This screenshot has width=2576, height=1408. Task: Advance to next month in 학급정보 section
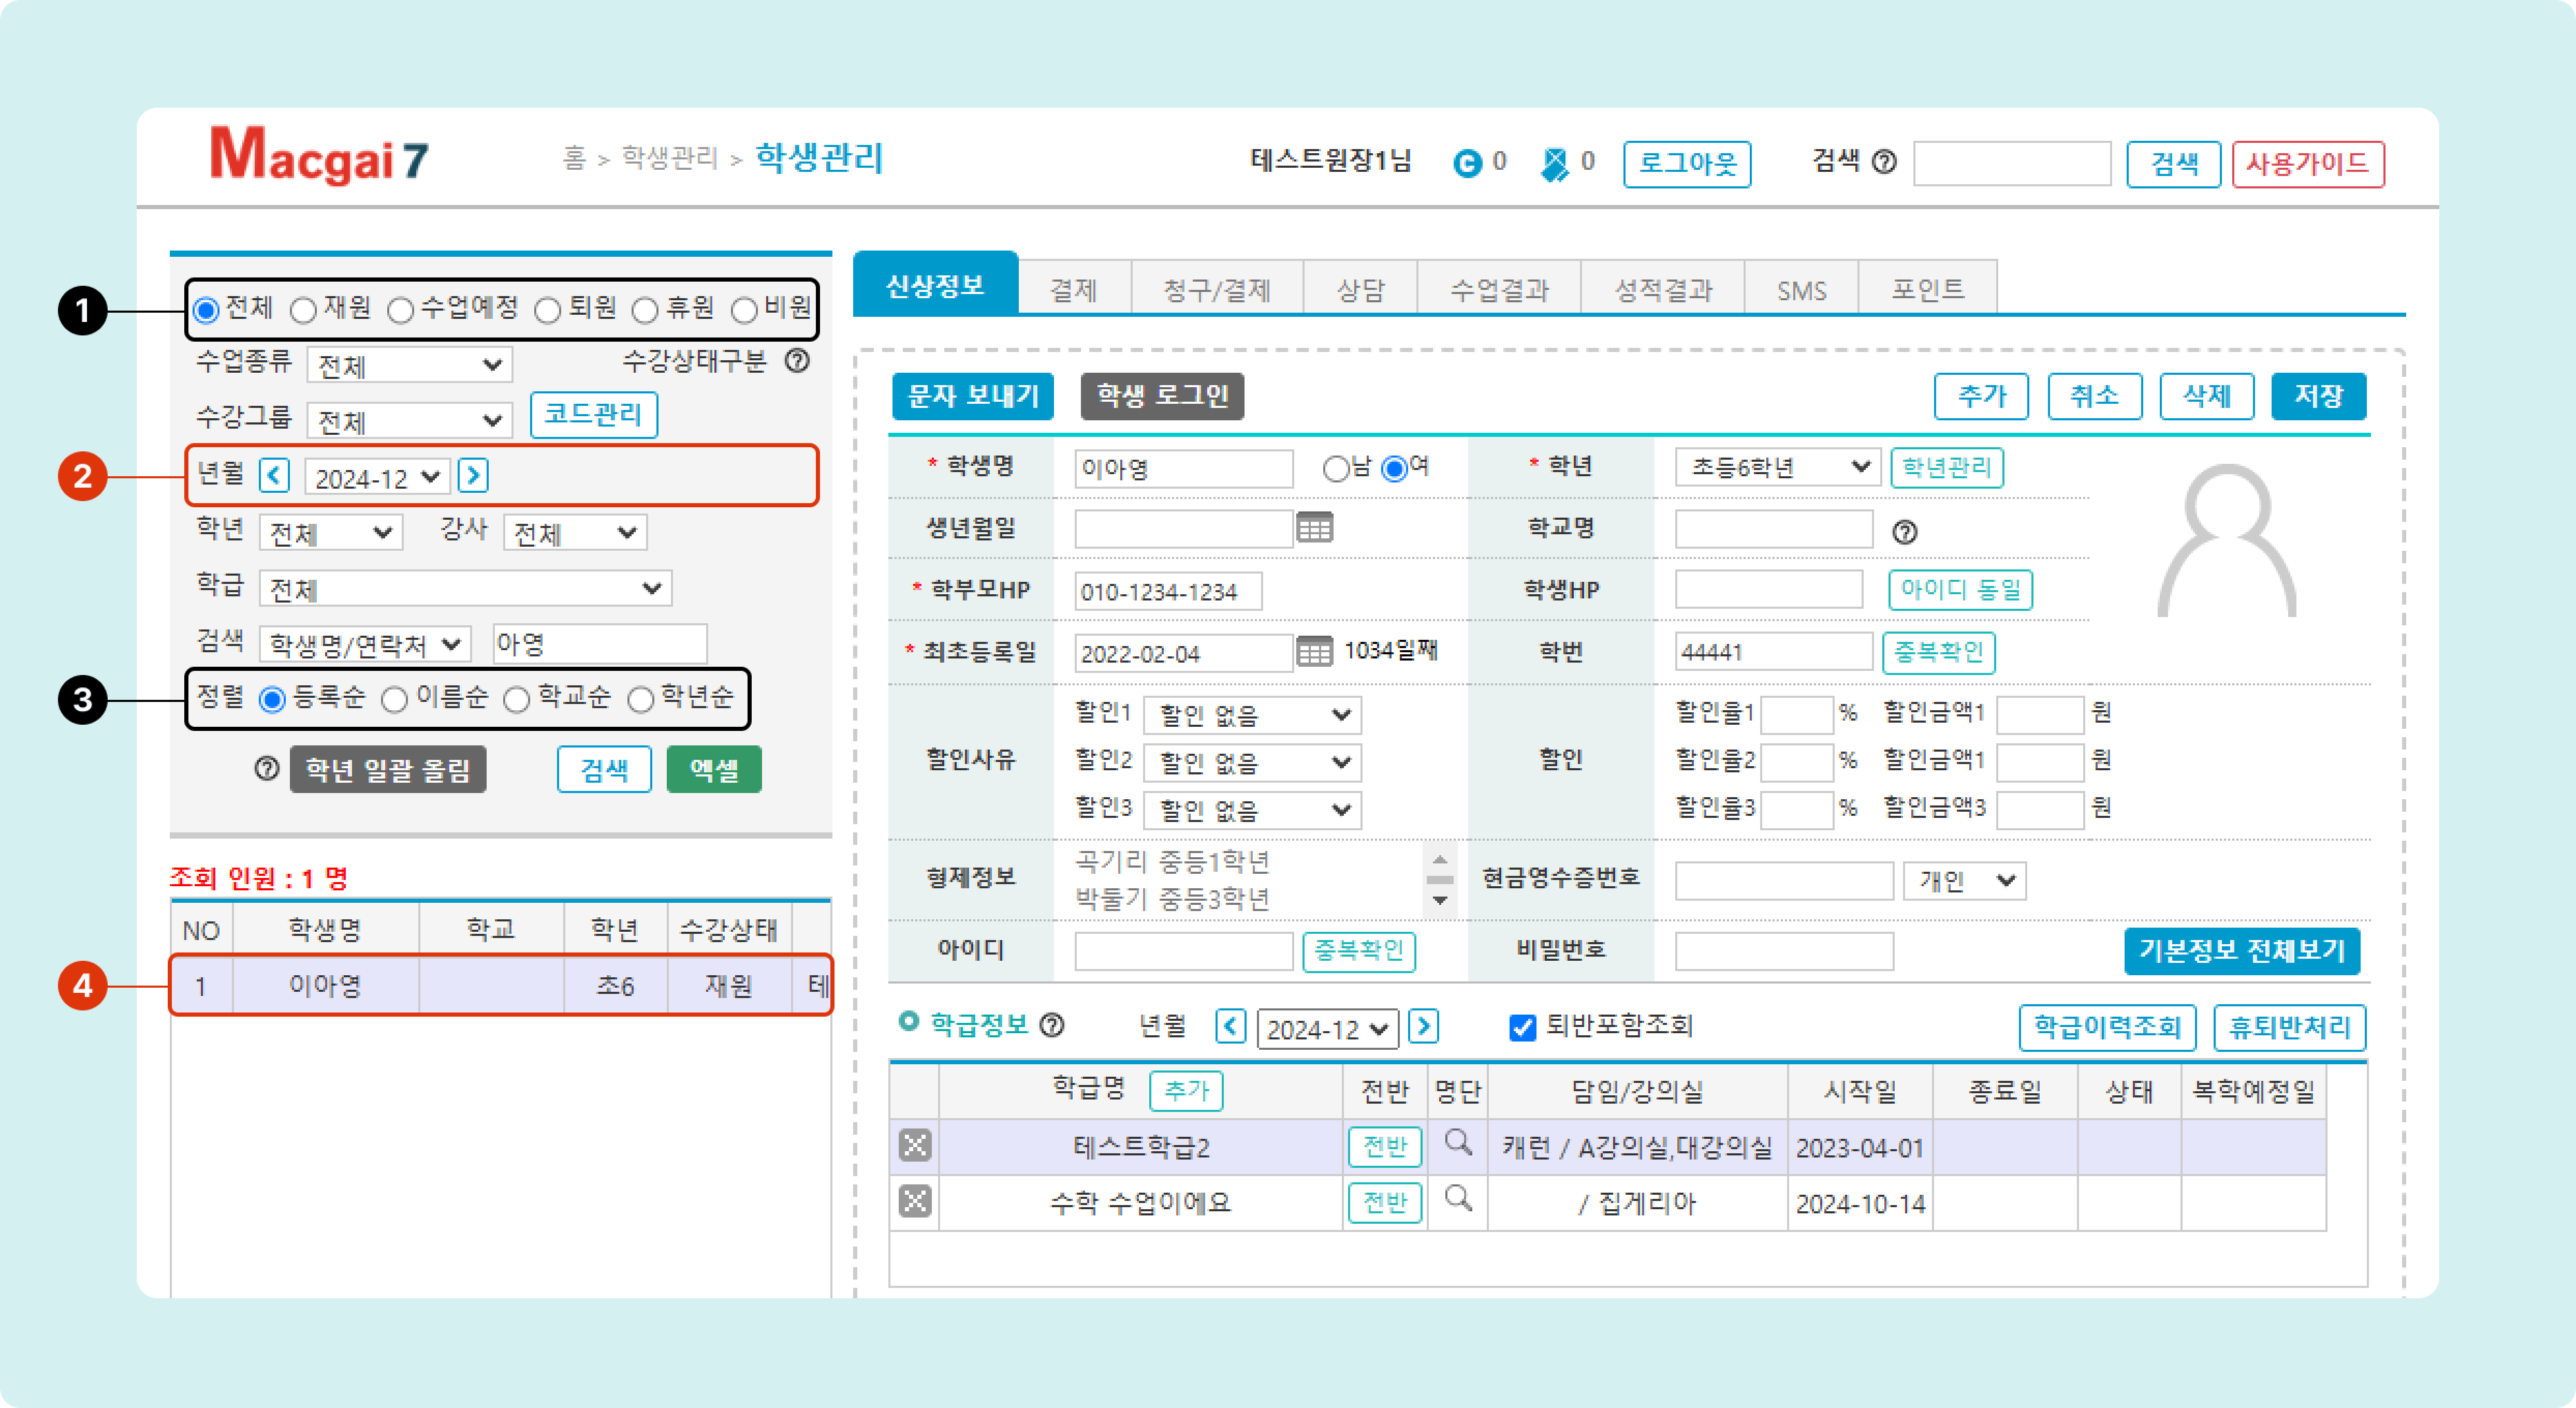(1423, 1026)
